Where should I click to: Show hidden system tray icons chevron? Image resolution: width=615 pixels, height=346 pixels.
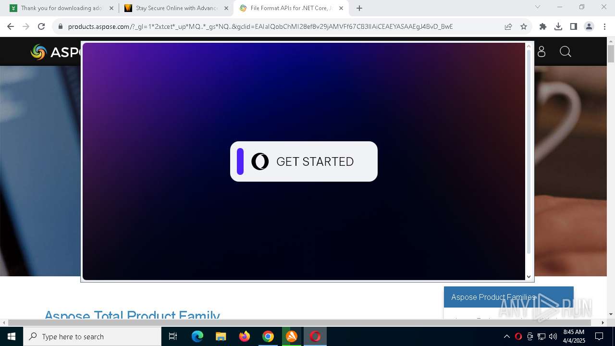[507, 336]
